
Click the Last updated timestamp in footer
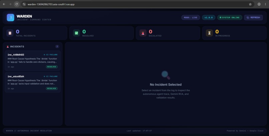click(139, 131)
